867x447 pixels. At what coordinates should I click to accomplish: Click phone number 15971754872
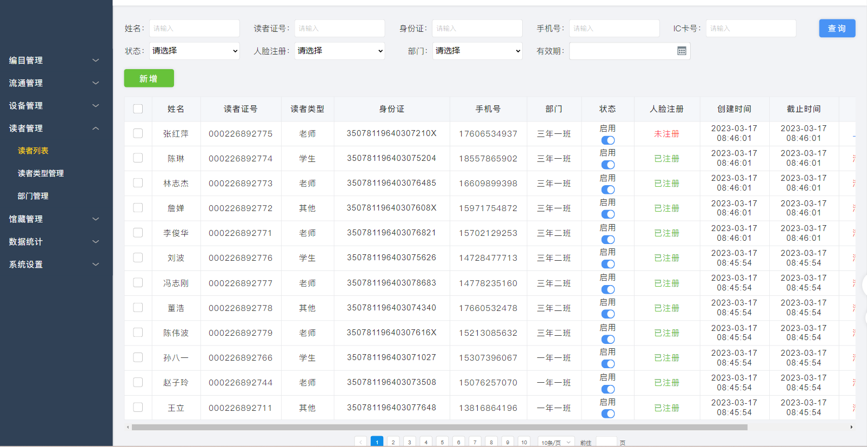[488, 208]
